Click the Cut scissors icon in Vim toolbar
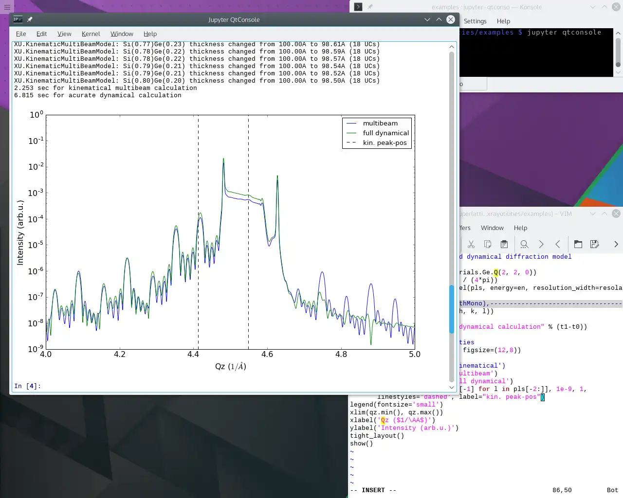 pyautogui.click(x=471, y=244)
